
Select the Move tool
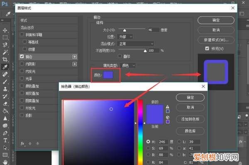pyautogui.click(x=5, y=30)
